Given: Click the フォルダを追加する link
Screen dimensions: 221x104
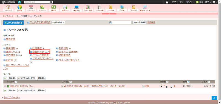Looking at the screenshot, I should tap(40, 22).
